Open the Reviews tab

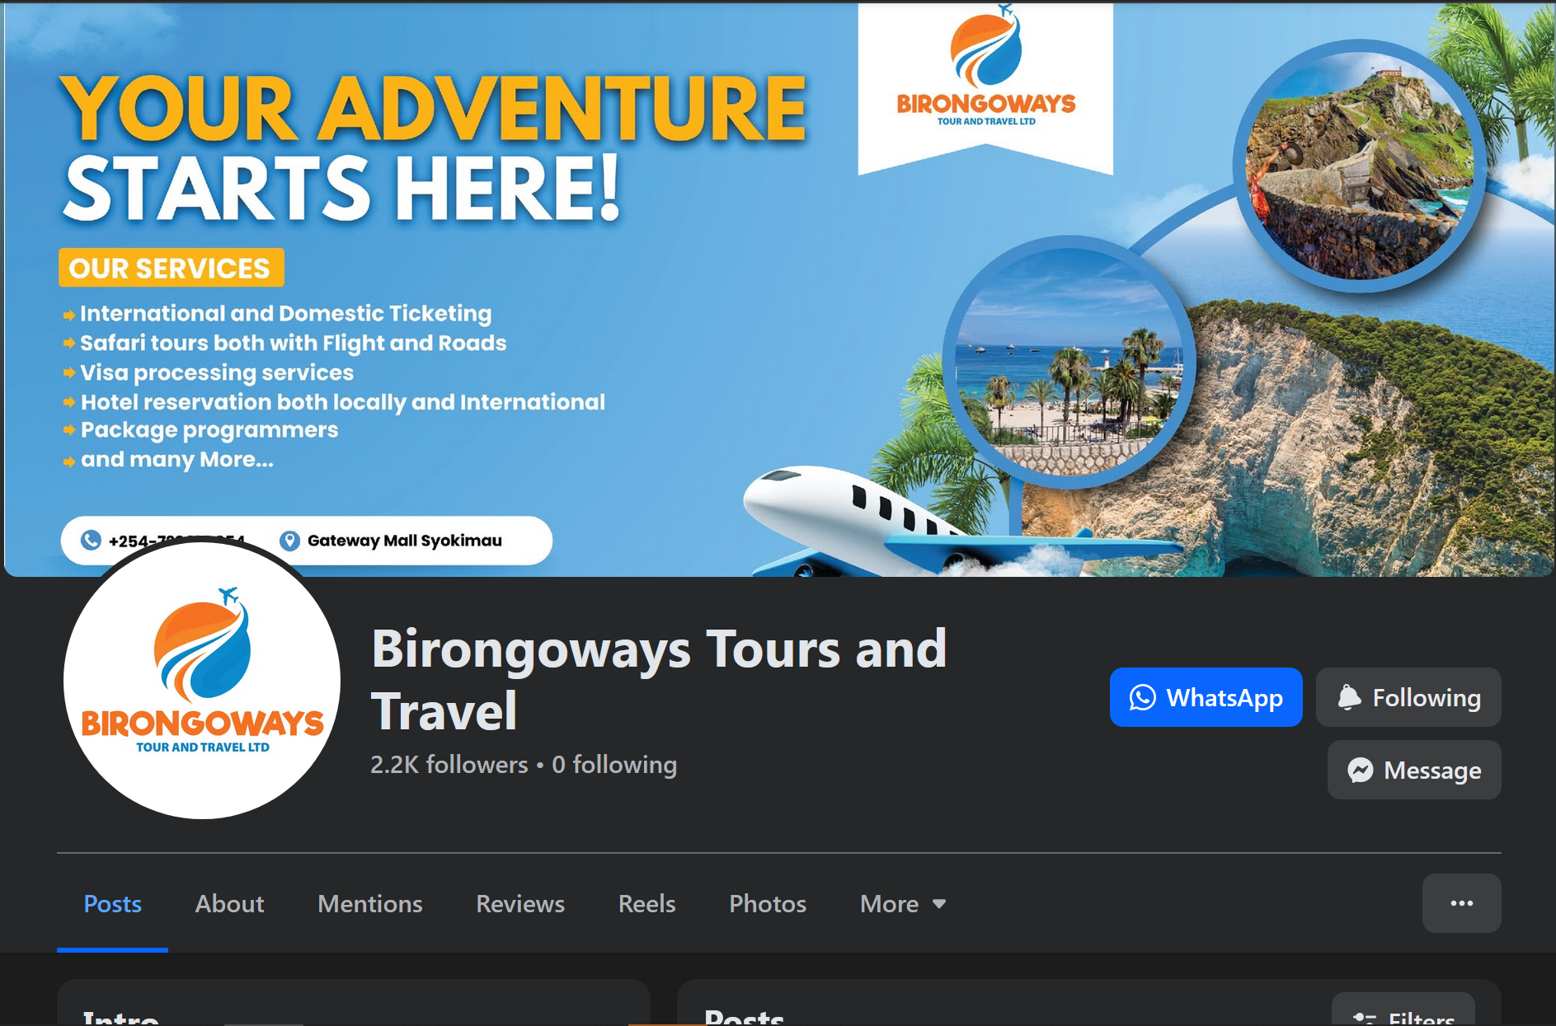[x=520, y=904]
